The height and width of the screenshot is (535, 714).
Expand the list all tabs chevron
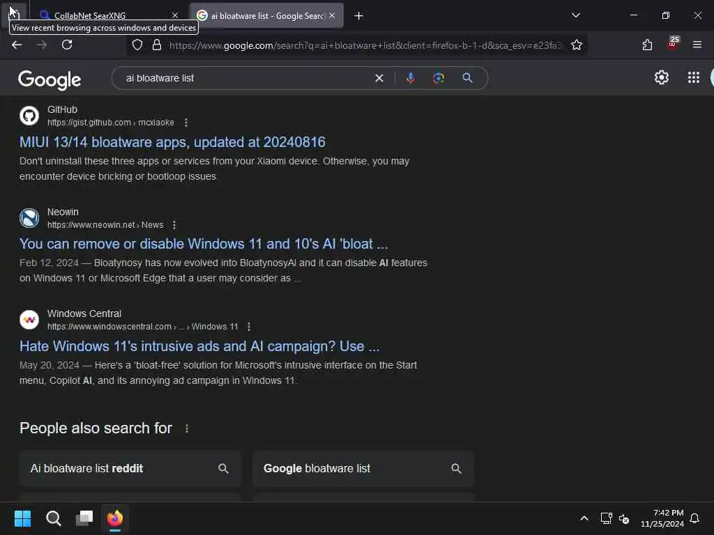click(x=575, y=15)
